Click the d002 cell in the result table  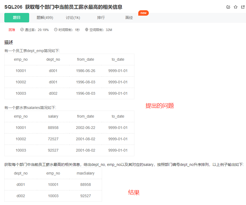pyautogui.click(x=21, y=196)
